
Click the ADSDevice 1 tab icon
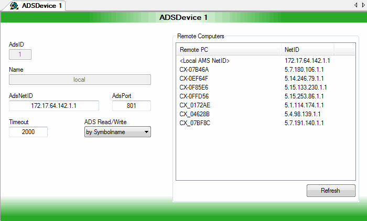point(14,6)
